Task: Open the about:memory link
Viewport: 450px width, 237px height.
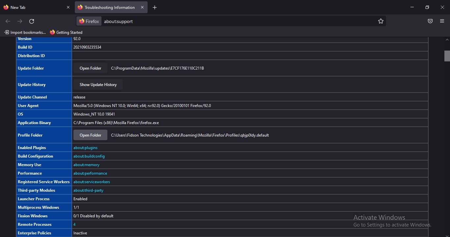Action: (x=86, y=165)
